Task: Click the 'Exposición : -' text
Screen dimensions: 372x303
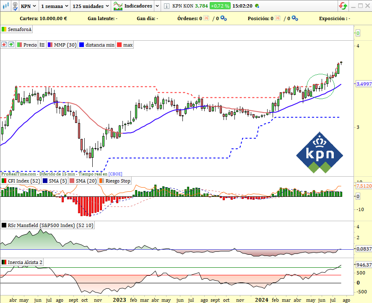Action: [x=335, y=18]
